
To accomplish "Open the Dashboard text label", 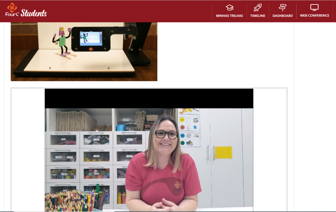I will tap(283, 16).
